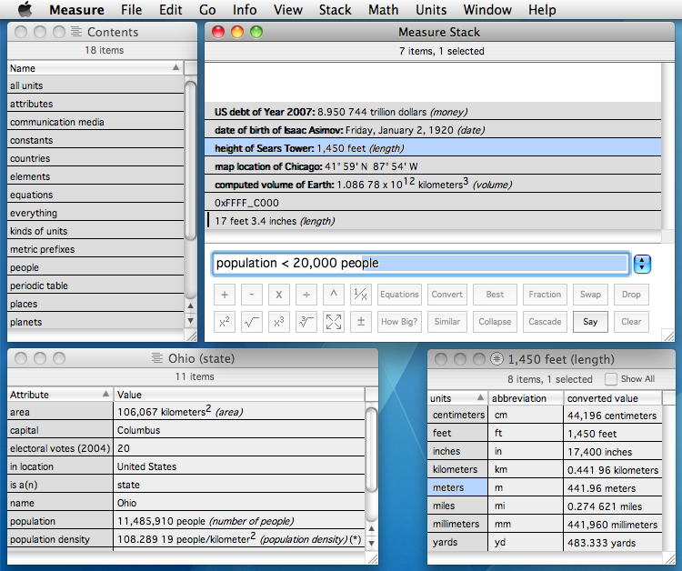Click the minus (subtract) operator button
682x571 pixels.
251,295
